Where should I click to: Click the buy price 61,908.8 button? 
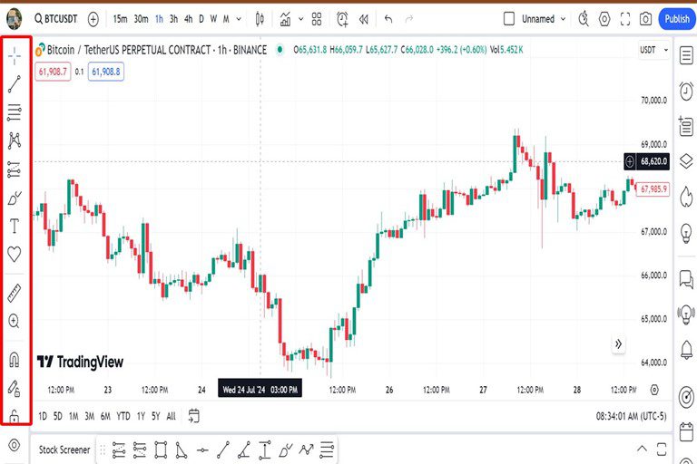(x=106, y=72)
